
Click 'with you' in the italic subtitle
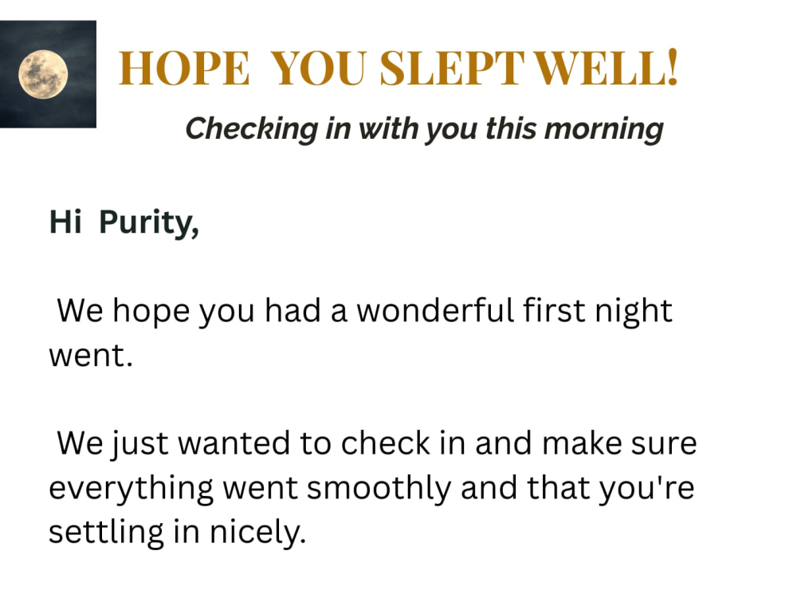[418, 129]
